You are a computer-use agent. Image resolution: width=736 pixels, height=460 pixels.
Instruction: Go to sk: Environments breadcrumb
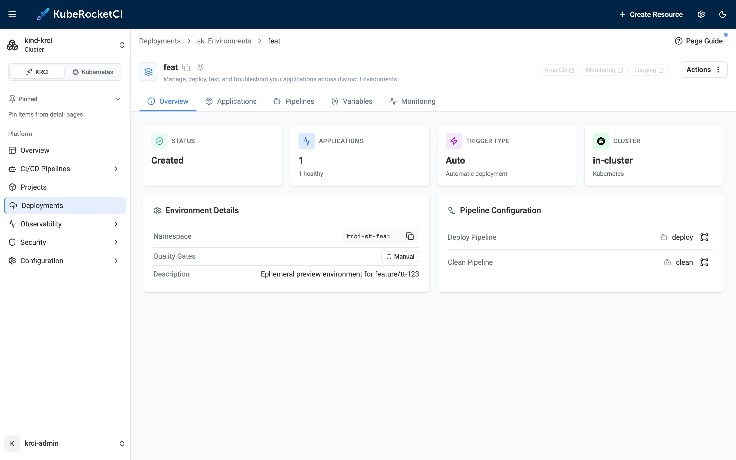pyautogui.click(x=224, y=41)
